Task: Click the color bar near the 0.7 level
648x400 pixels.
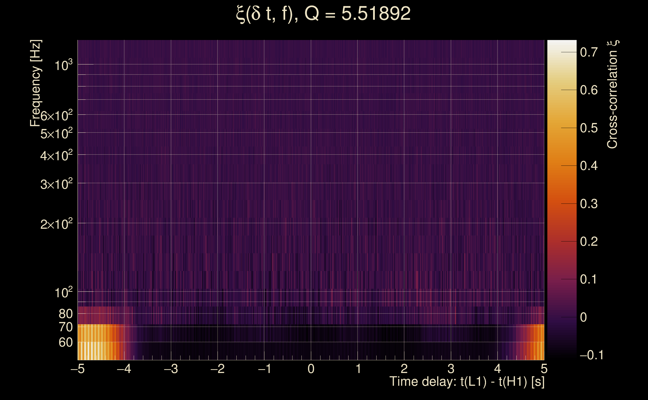Action: (x=562, y=52)
